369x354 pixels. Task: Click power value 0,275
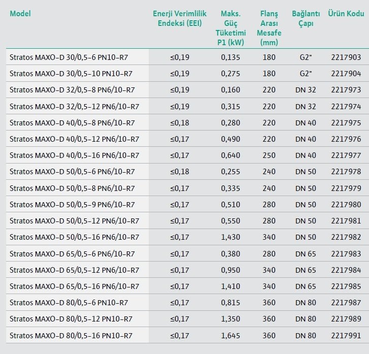(230, 74)
